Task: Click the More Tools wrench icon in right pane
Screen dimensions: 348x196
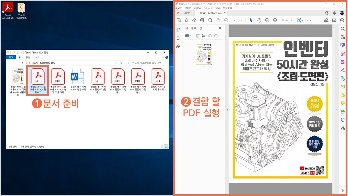Action: (343, 128)
